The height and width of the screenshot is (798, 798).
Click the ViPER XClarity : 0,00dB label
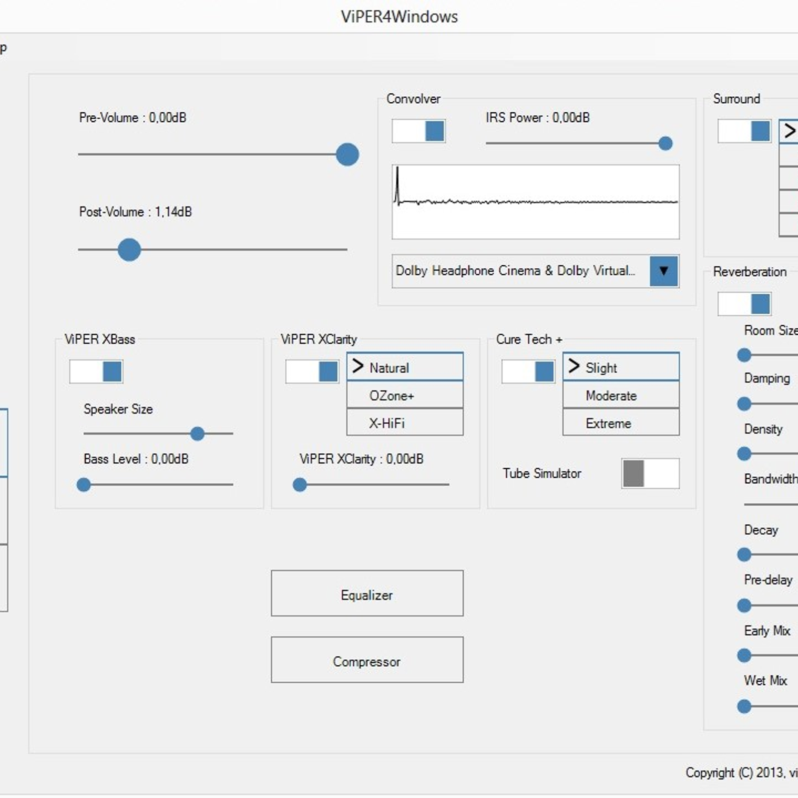click(x=361, y=459)
